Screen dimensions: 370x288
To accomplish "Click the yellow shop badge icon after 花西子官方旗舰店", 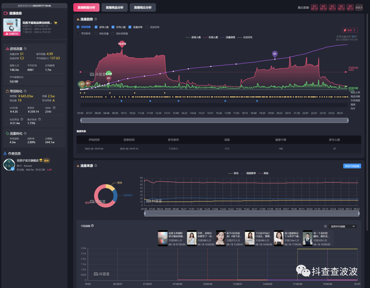I will point(41,160).
